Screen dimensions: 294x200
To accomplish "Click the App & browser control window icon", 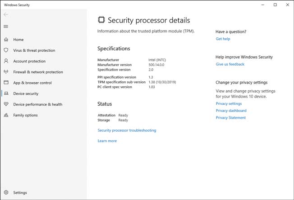I will [6, 82].
